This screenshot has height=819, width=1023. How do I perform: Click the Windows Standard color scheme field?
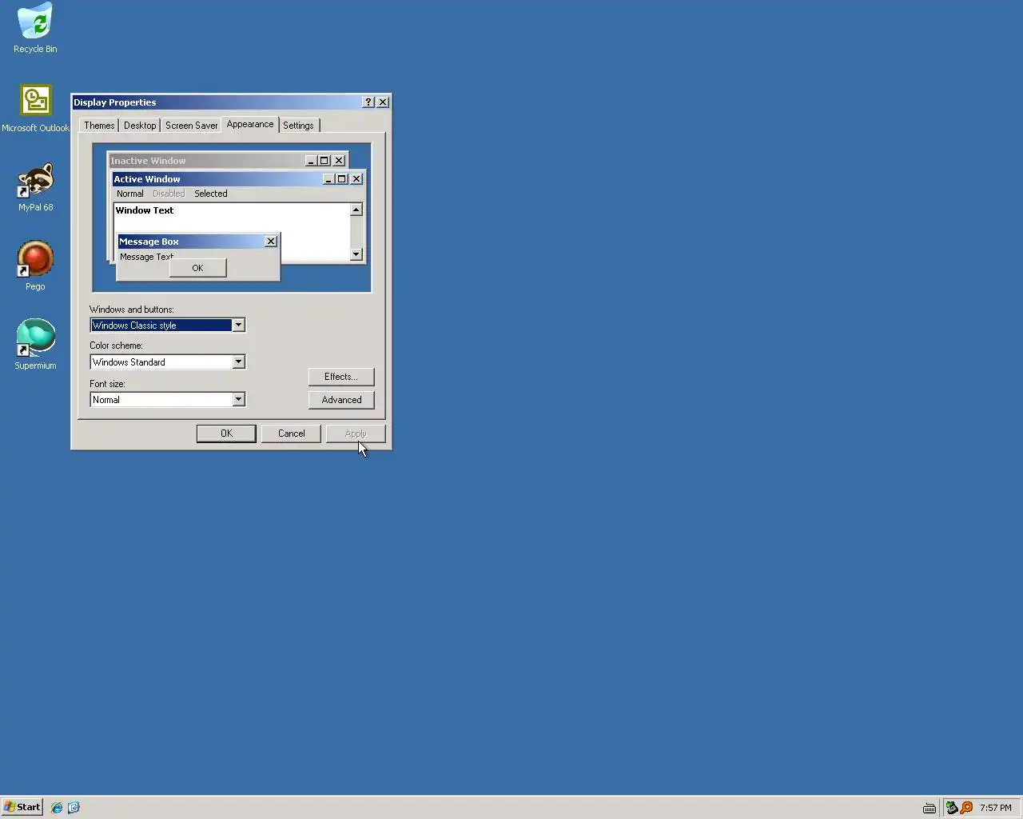pos(168,362)
